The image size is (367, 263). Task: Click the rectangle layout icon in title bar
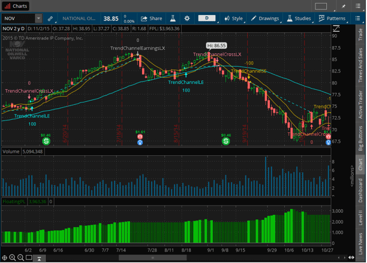click(x=321, y=6)
